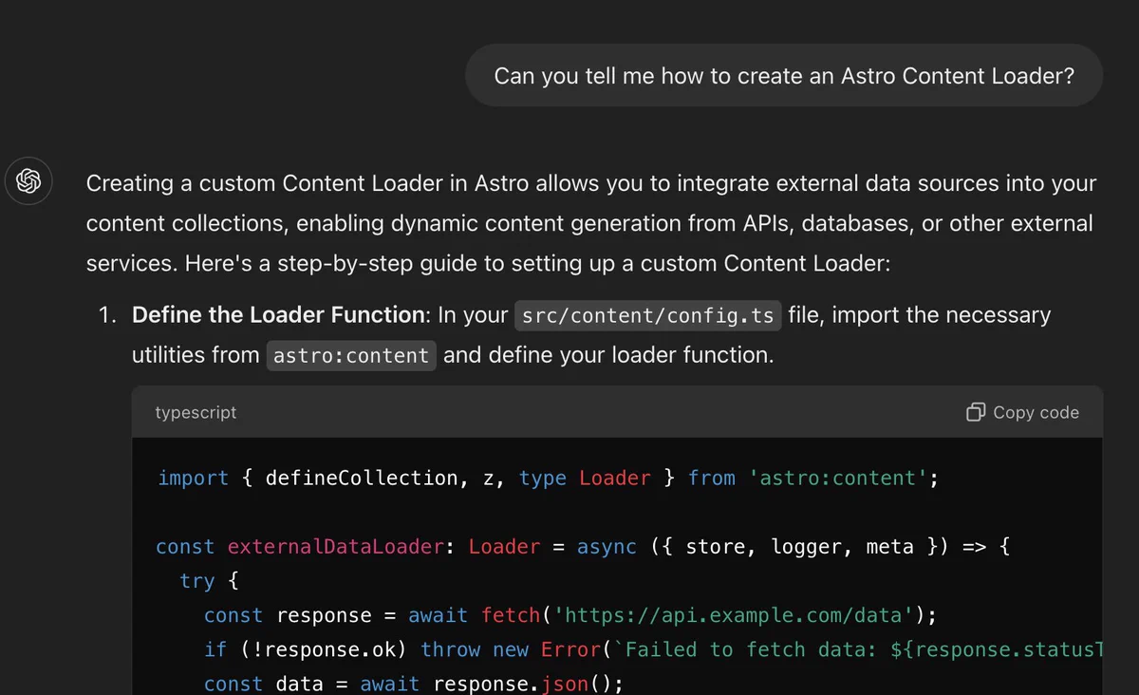1139x695 pixels.
Task: Click the astro:content inline code chip
Action: [351, 355]
